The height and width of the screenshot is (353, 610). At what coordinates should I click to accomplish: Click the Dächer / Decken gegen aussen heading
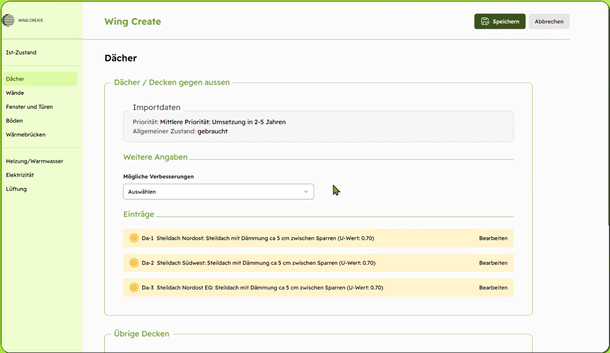pyautogui.click(x=172, y=82)
